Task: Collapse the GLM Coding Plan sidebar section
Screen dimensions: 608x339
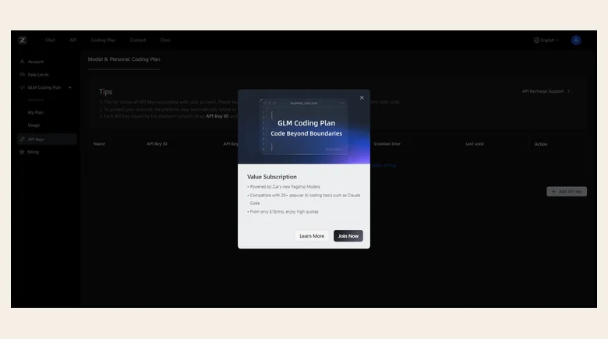Action: (x=70, y=87)
